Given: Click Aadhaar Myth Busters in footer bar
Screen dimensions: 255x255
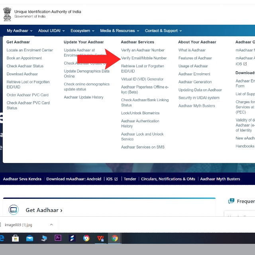Looking at the screenshot, I should coord(220,179).
